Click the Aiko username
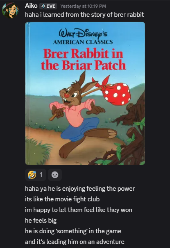This screenshot has height=248, width=170. coord(31,6)
